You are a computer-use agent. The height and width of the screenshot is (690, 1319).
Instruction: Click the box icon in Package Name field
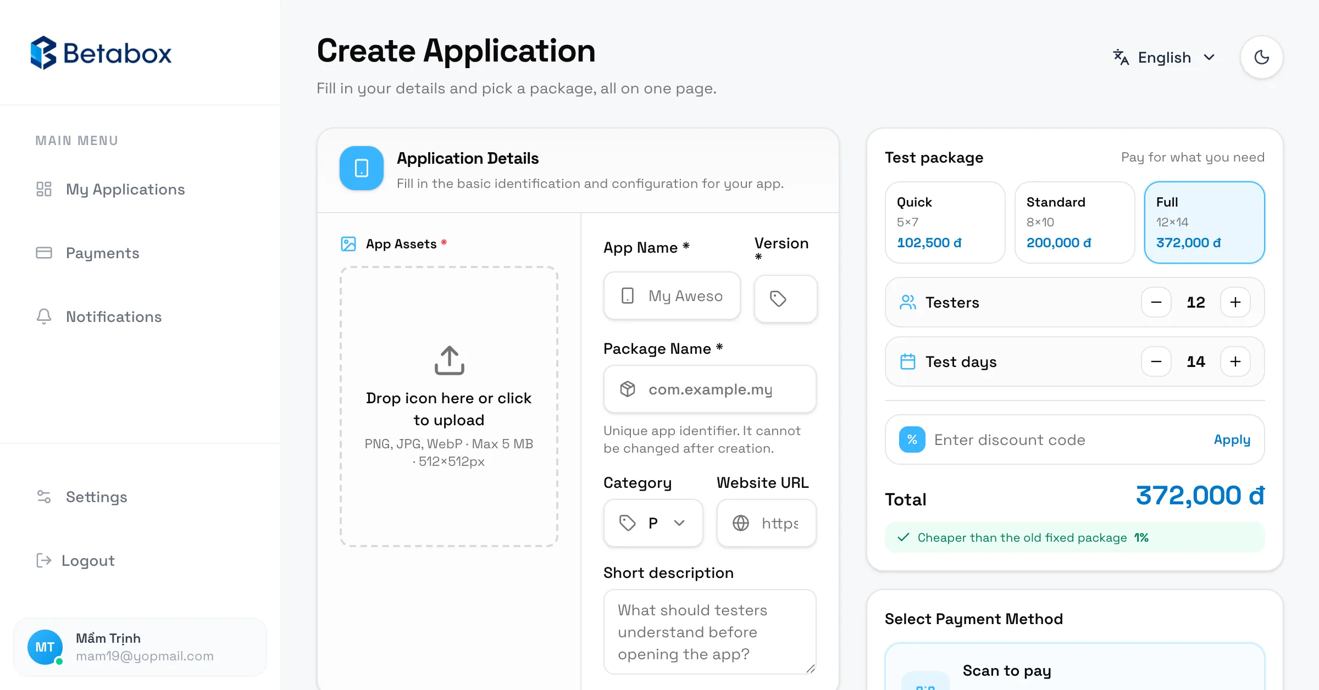click(x=628, y=389)
